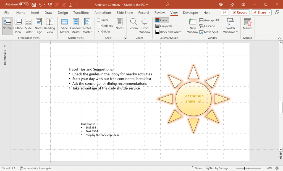
Task: Expand the Switch Windows dropdown
Action: (230, 27)
